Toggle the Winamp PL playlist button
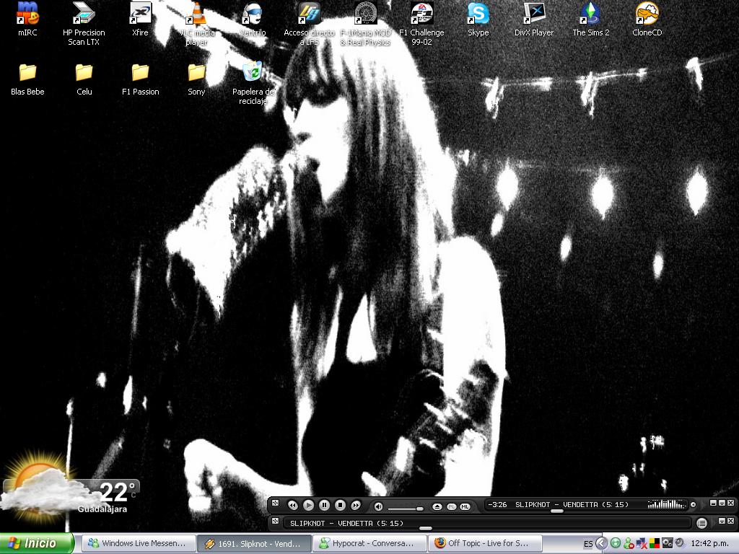Image resolution: width=739 pixels, height=554 pixels. 452,507
